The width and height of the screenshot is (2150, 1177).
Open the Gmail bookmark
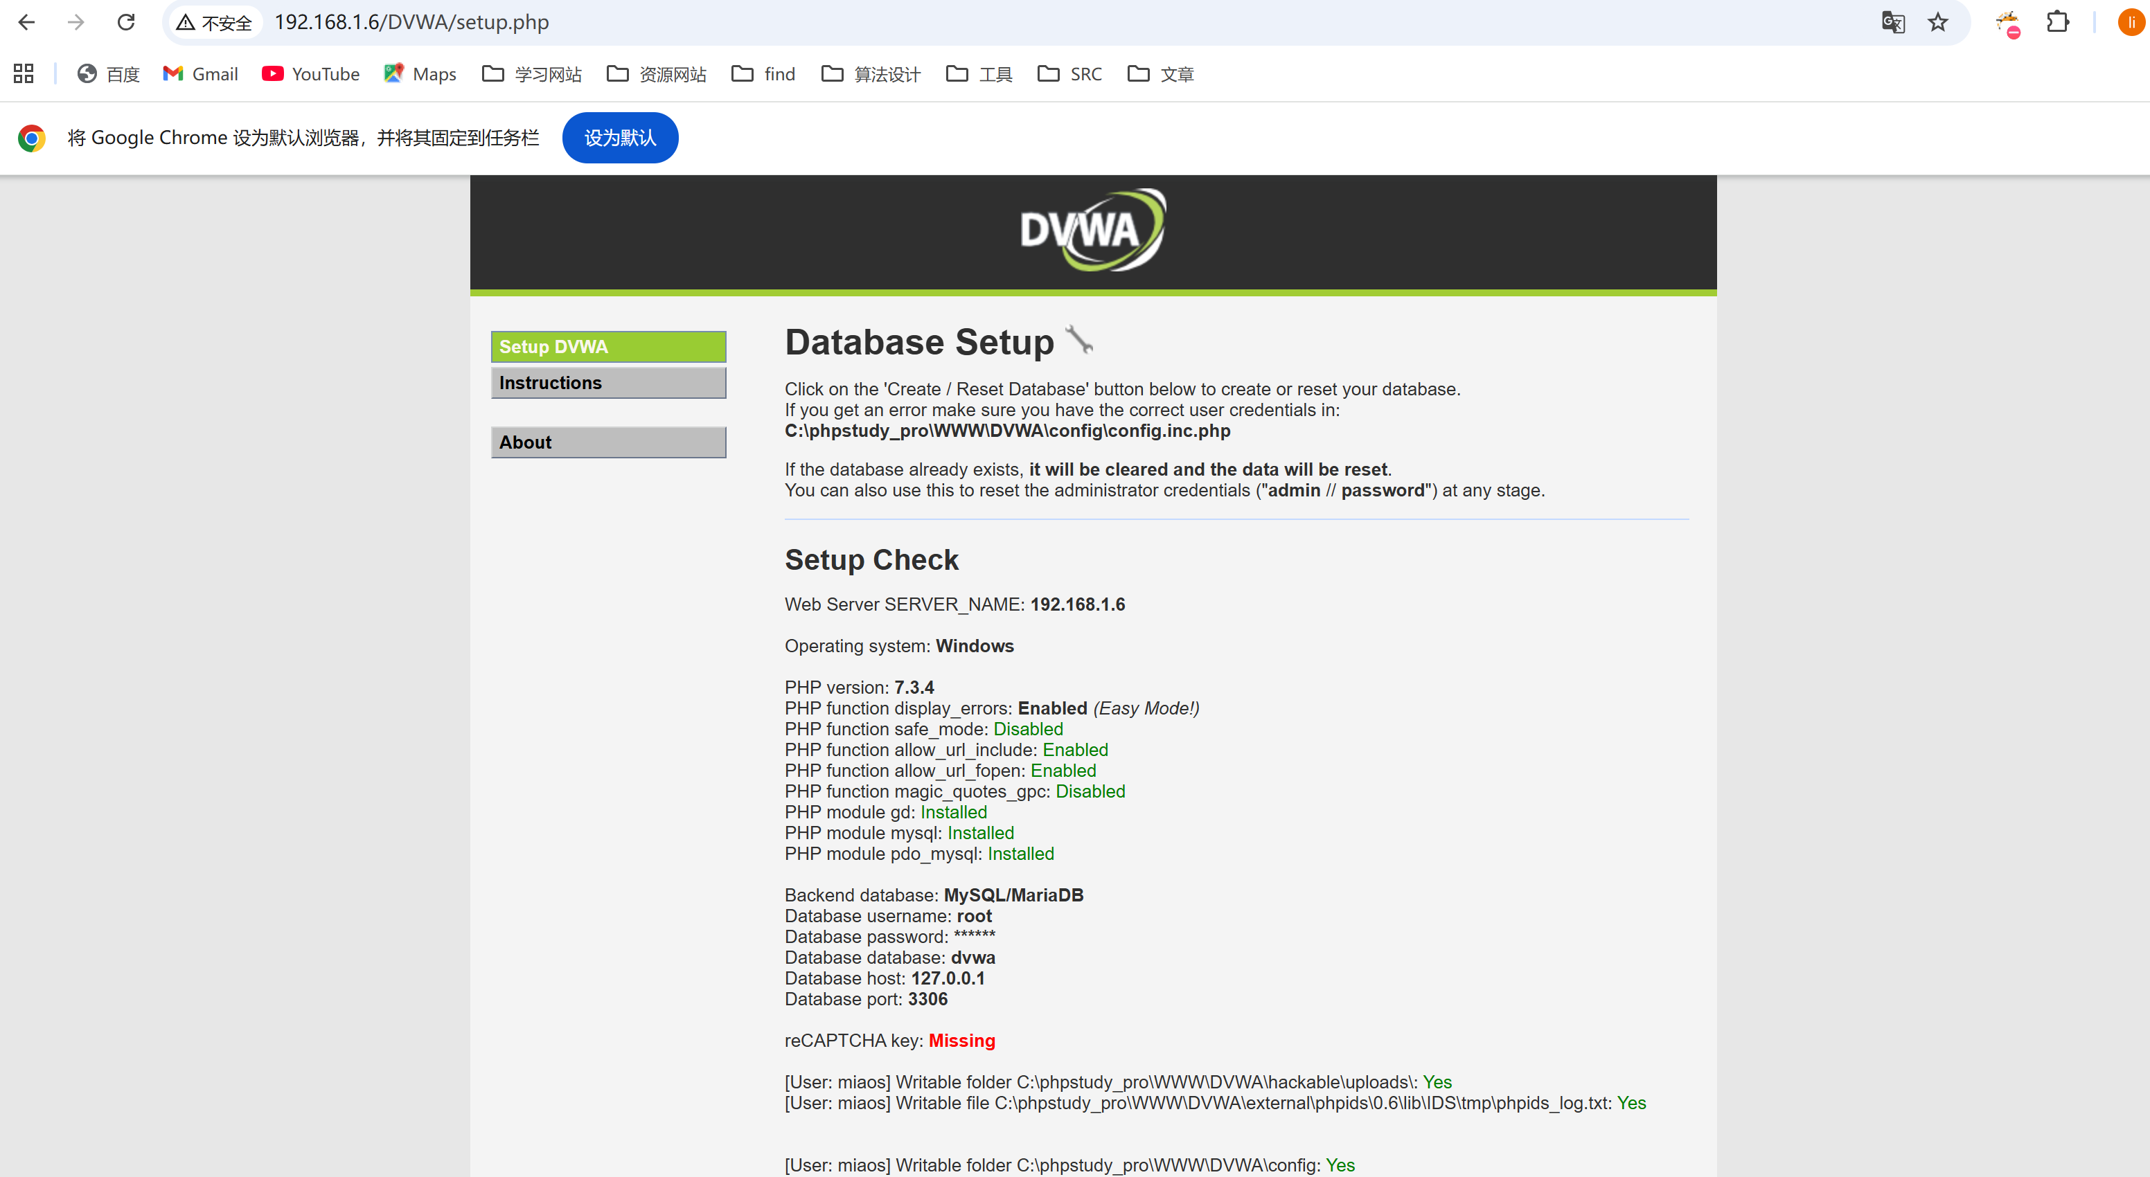(x=200, y=74)
